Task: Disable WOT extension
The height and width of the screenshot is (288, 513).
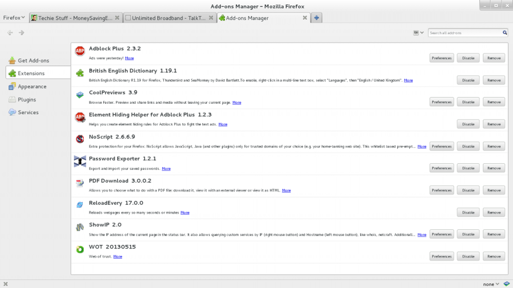Action: [468, 256]
